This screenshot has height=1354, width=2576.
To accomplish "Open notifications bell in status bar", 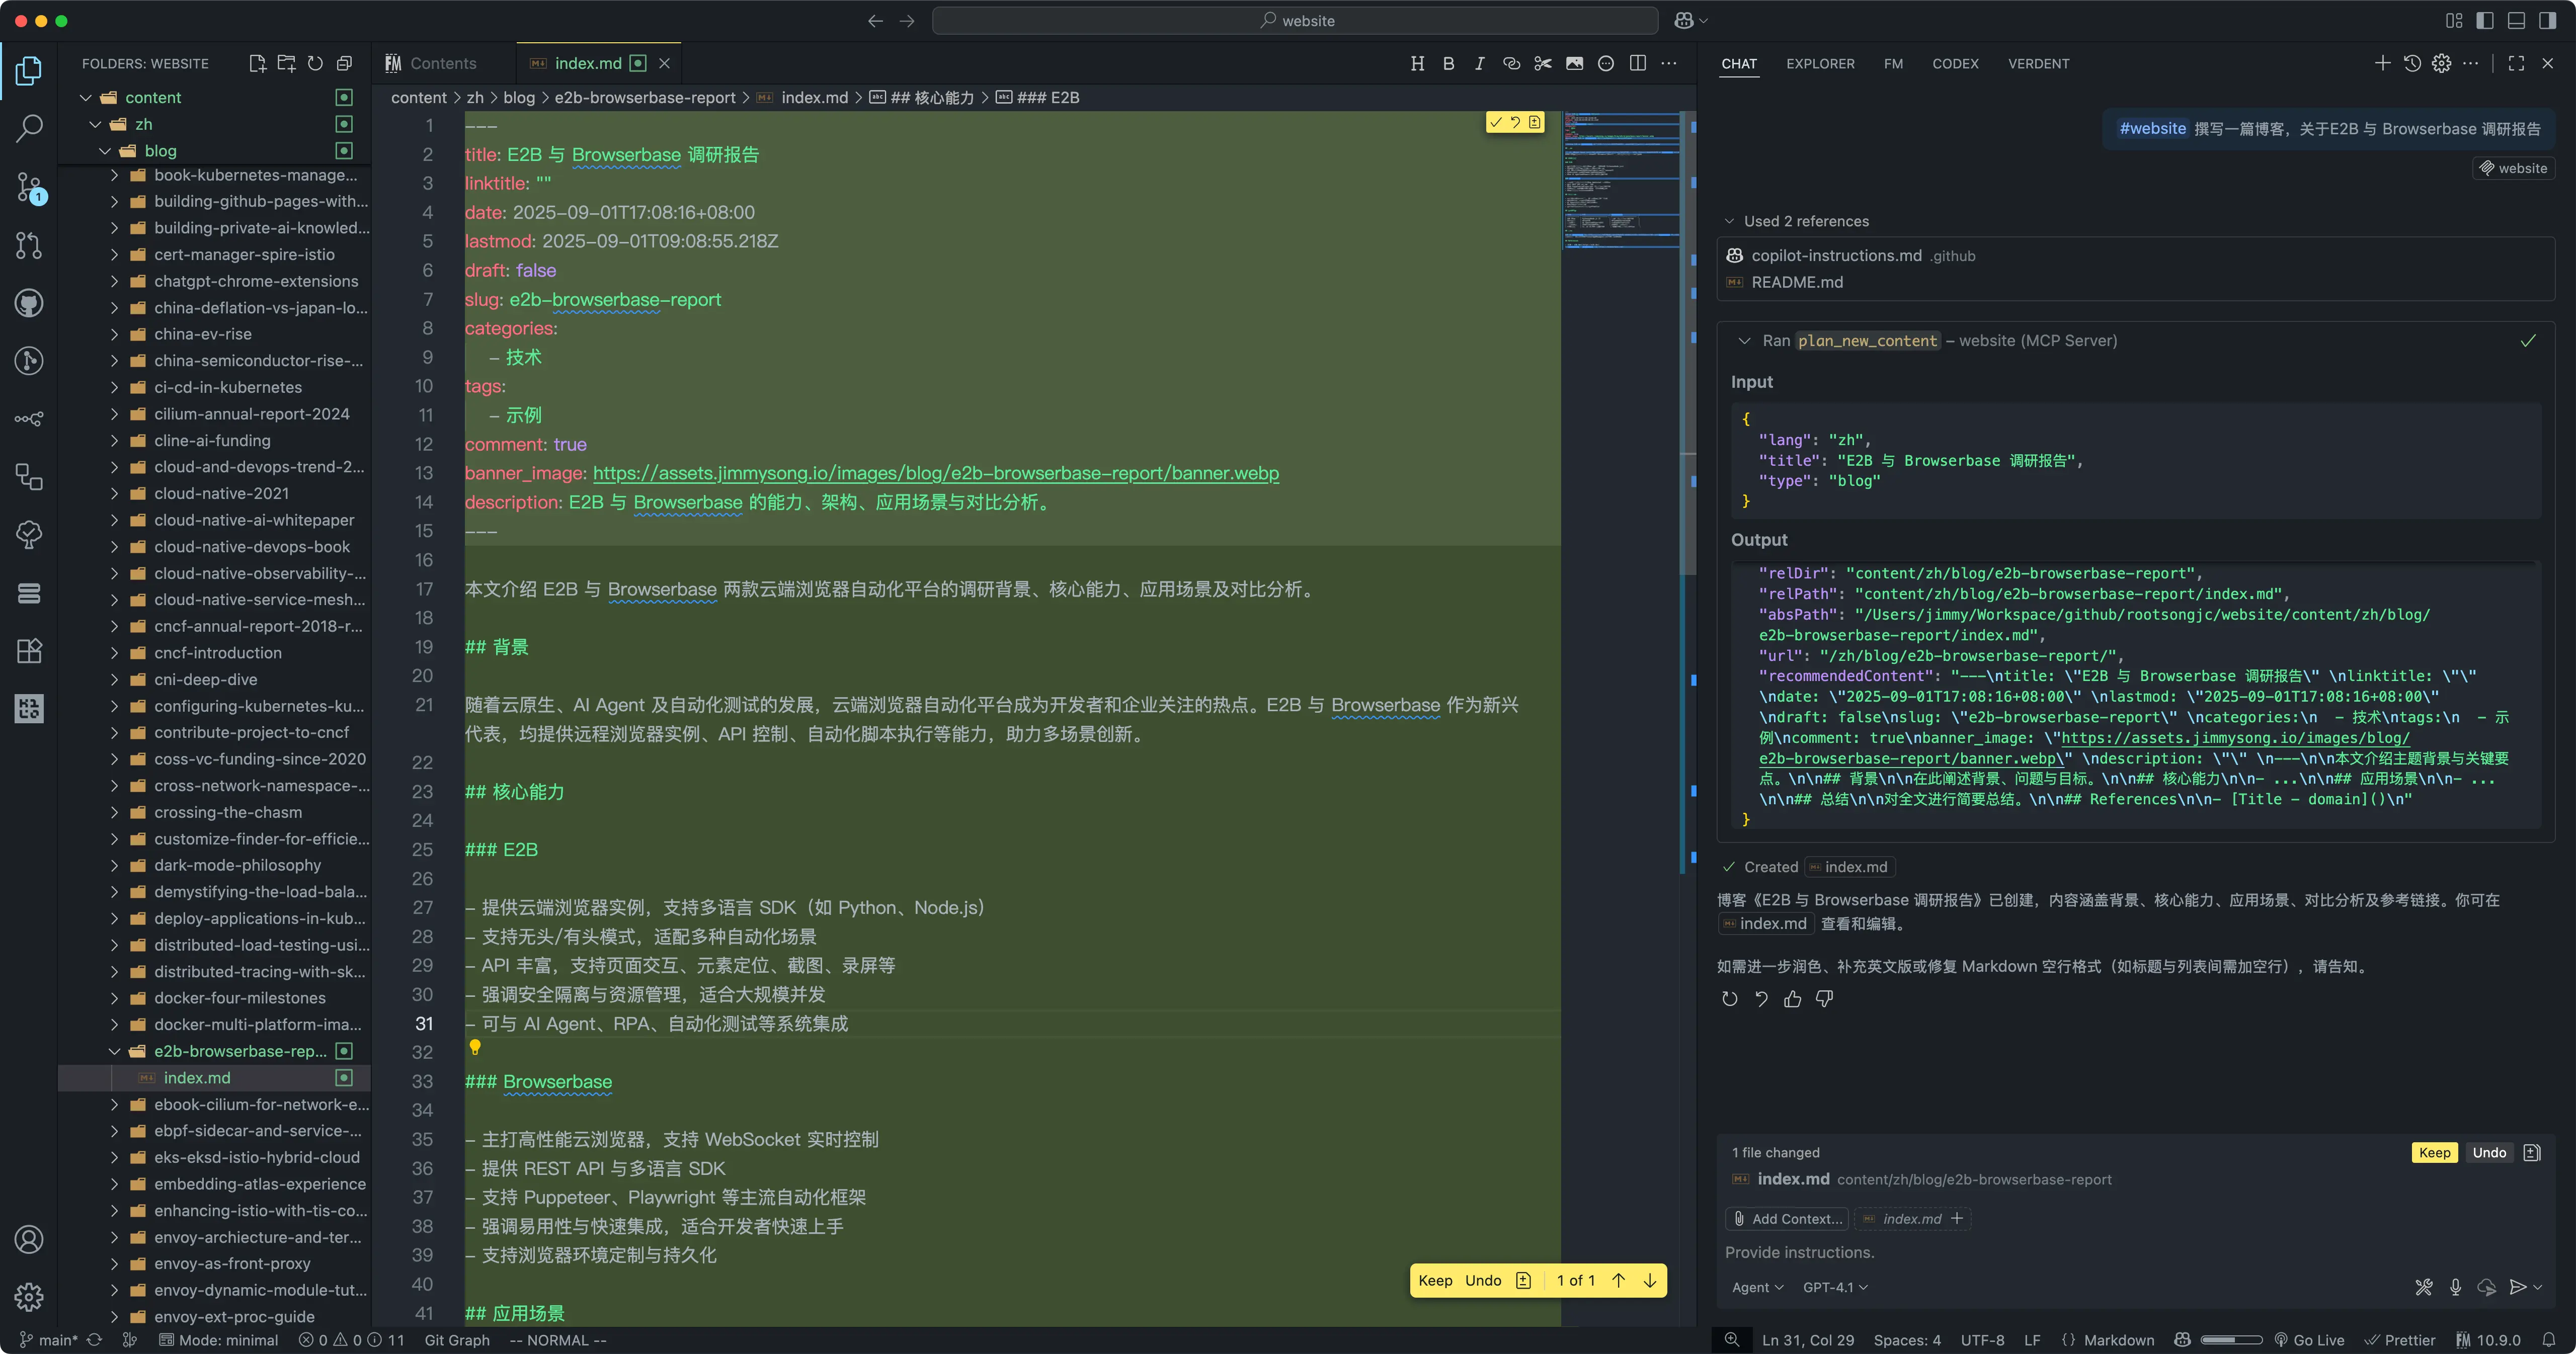I will 2549,1340.
